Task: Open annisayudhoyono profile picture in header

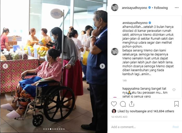Action: [115, 8]
